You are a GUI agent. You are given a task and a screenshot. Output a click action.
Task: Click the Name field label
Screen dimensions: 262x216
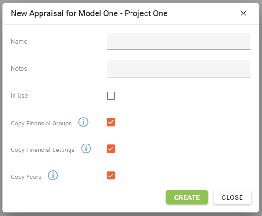(19, 42)
